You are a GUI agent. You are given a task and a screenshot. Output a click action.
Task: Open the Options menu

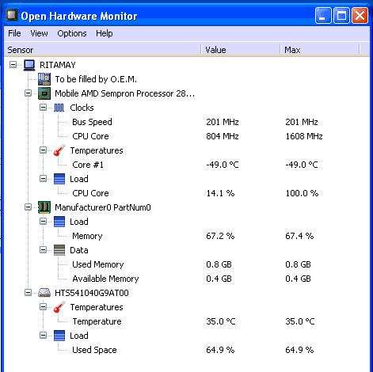(72, 33)
